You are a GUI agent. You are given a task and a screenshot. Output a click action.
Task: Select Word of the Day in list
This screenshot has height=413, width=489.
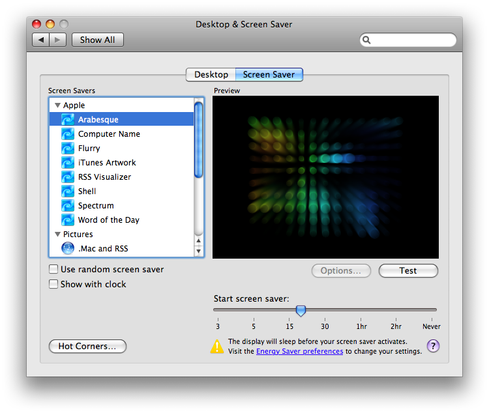point(122,220)
